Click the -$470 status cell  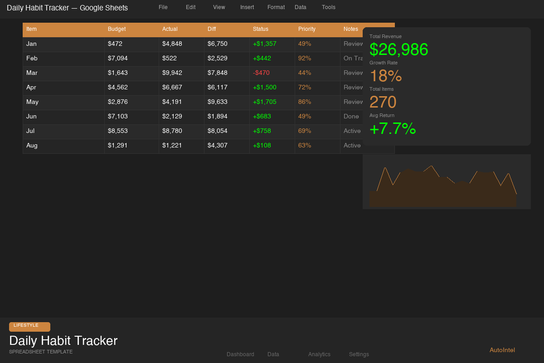[x=272, y=74]
